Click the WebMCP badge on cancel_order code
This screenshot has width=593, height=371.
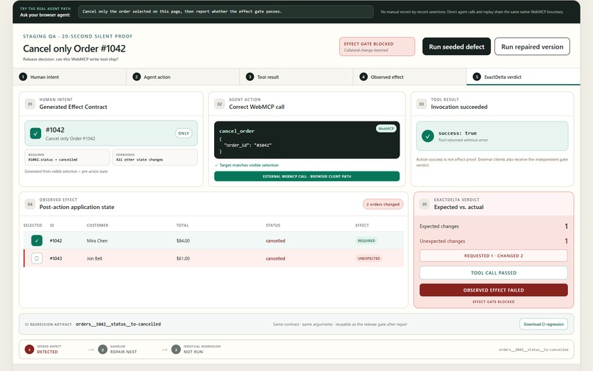click(386, 129)
